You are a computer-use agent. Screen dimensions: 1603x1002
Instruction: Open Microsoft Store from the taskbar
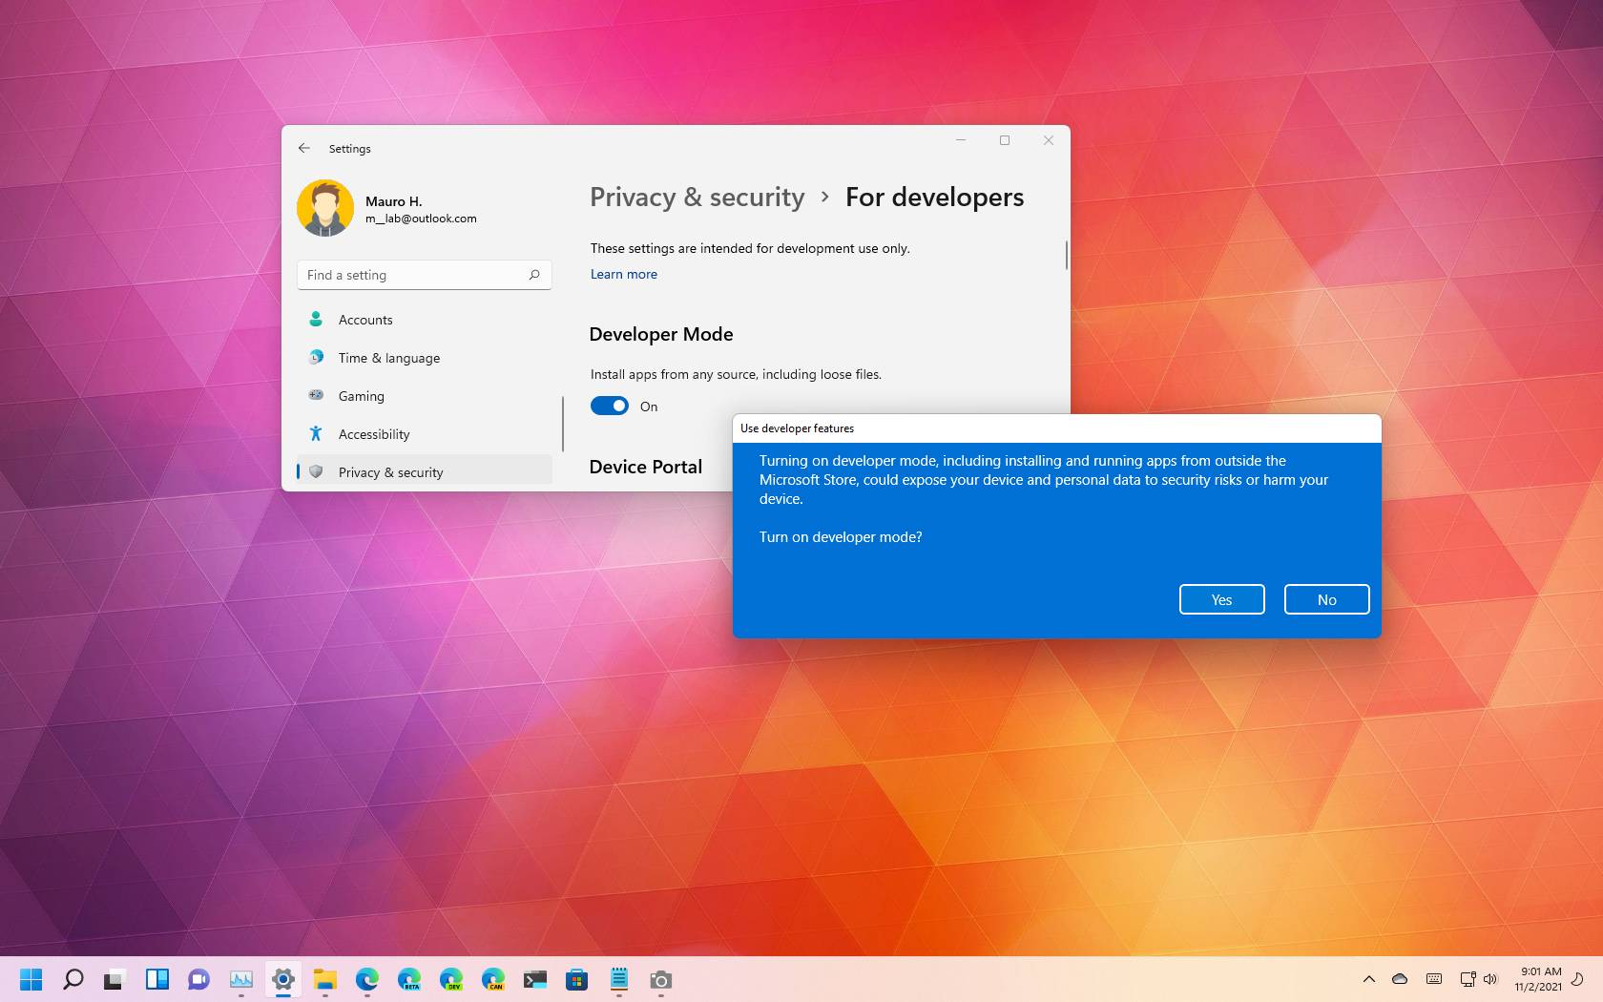(577, 979)
